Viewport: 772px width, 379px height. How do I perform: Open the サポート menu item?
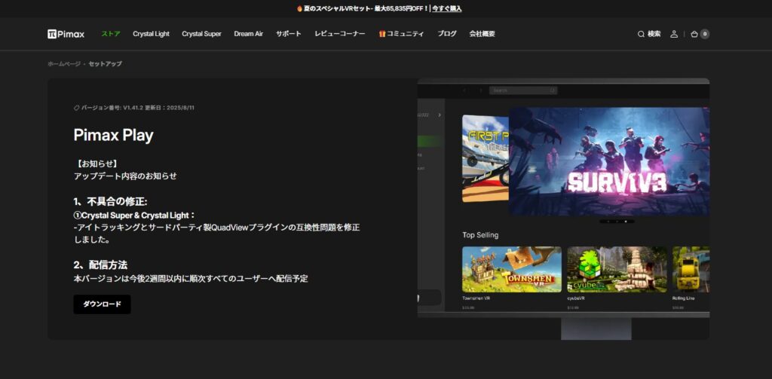289,34
